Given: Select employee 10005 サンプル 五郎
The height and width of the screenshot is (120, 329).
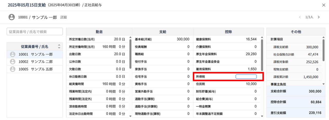Looking at the screenshot, I should (x=35, y=69).
